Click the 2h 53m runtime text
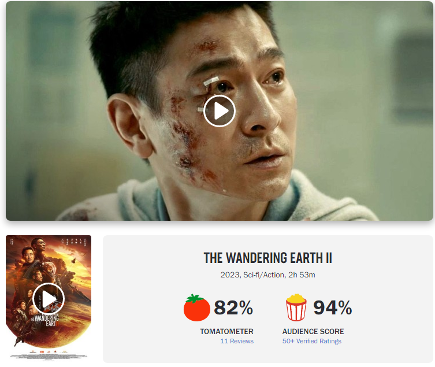 point(302,275)
